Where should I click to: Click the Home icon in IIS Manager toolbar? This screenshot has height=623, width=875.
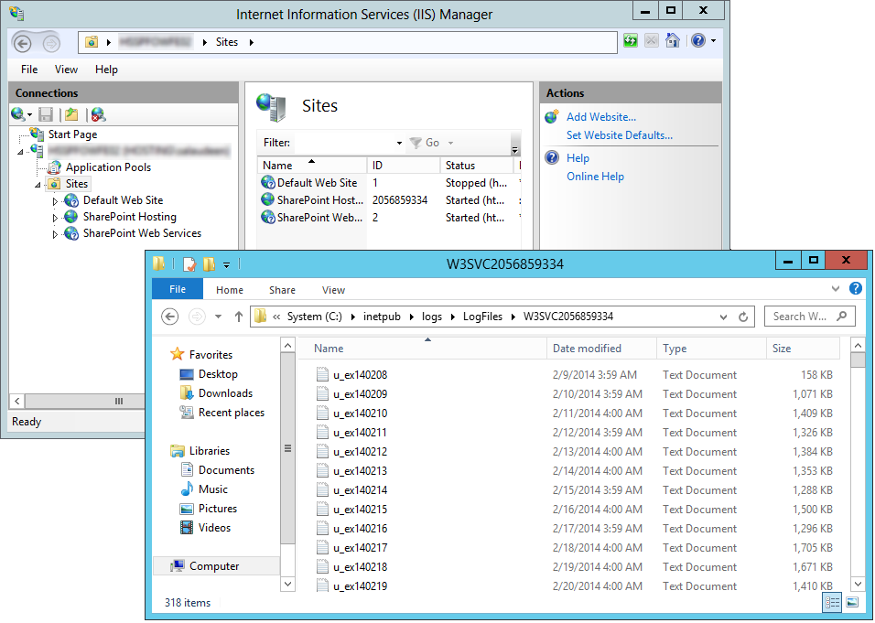(x=673, y=41)
